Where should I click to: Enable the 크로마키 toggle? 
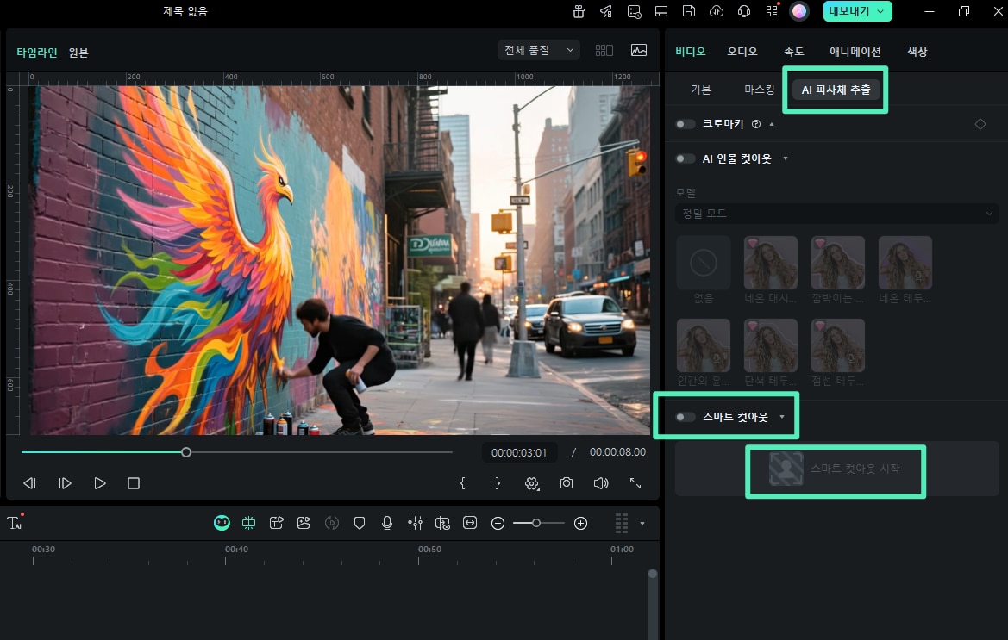pyautogui.click(x=686, y=124)
